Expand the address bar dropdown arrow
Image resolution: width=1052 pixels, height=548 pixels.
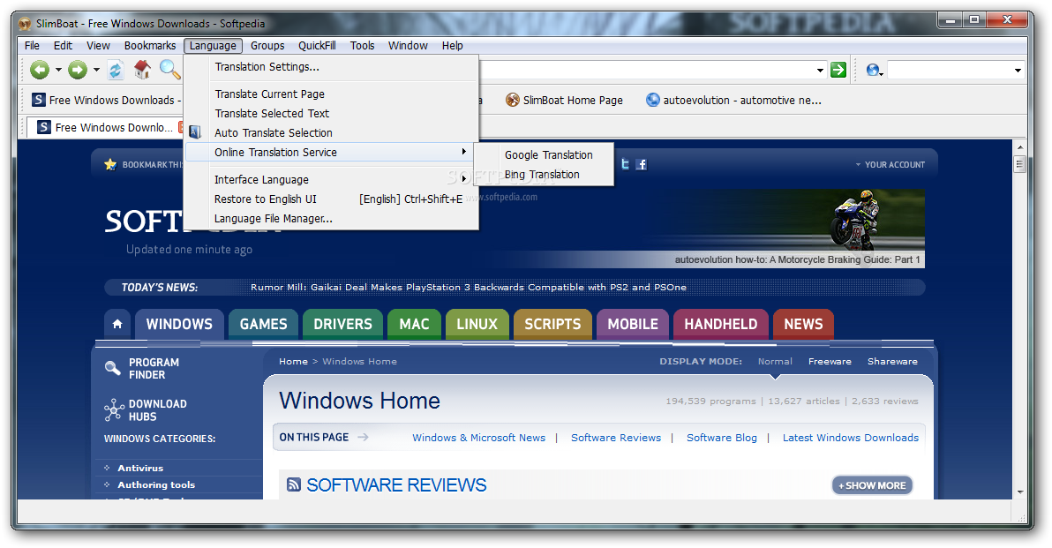click(820, 71)
